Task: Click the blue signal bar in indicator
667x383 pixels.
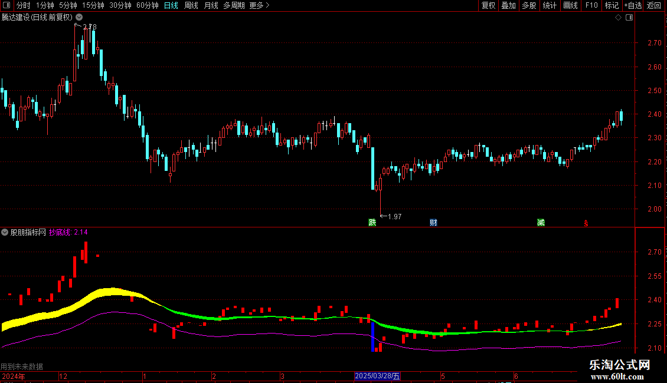Action: coord(372,337)
